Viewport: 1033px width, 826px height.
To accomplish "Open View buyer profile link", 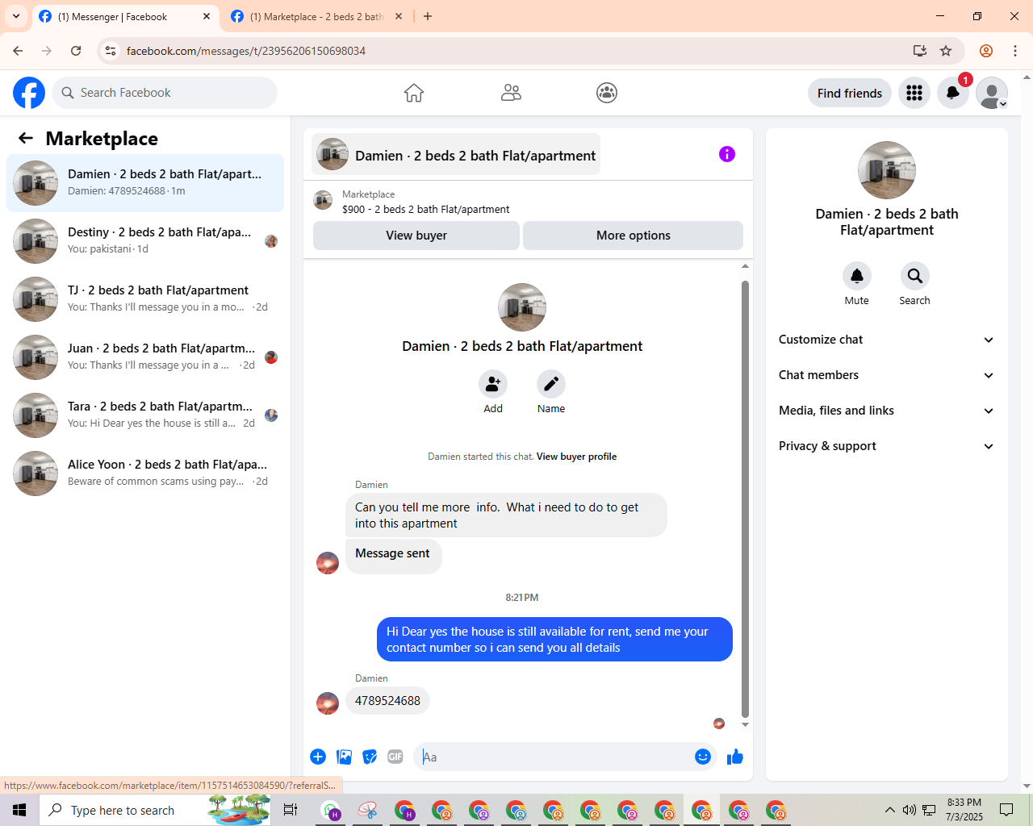I will coord(576,457).
